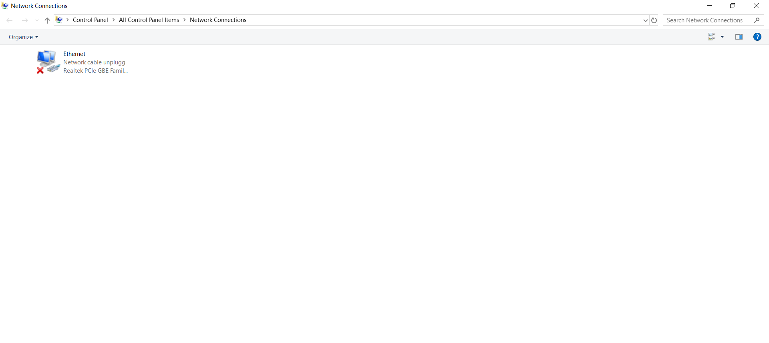The height and width of the screenshot is (343, 769).
Task: Expand the address bar history dropdown
Action: (x=645, y=20)
